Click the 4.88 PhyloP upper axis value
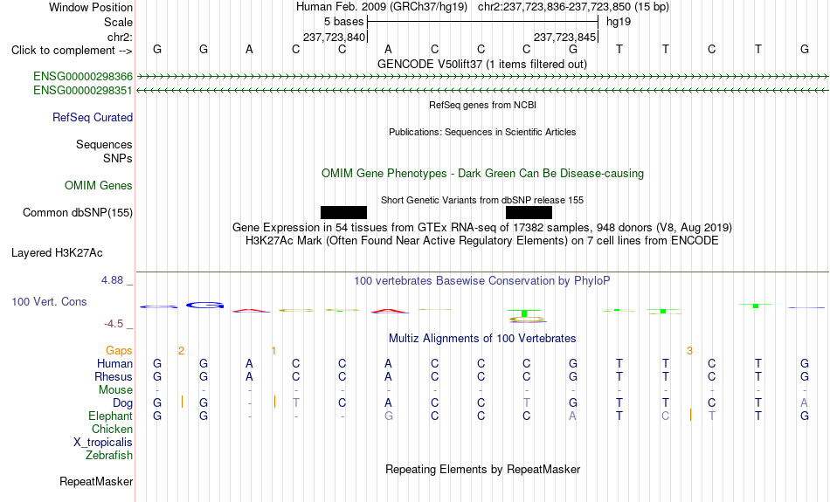Image resolution: width=830 pixels, height=502 pixels. pos(112,280)
